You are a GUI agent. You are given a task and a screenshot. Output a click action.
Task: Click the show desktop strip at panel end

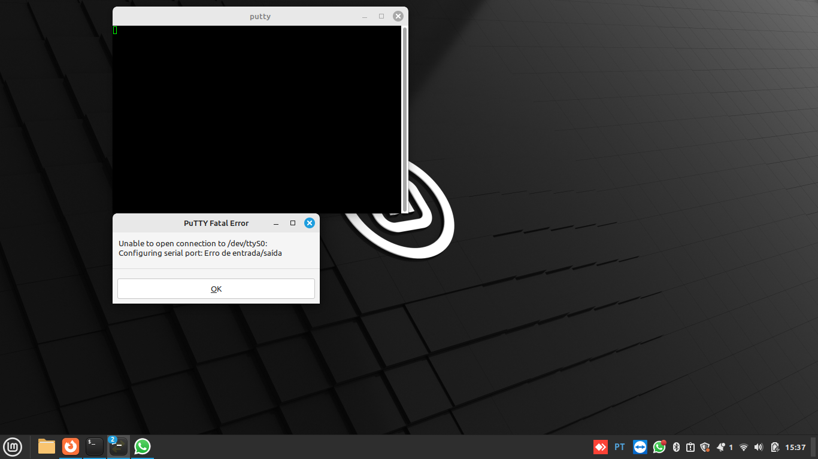(x=814, y=447)
